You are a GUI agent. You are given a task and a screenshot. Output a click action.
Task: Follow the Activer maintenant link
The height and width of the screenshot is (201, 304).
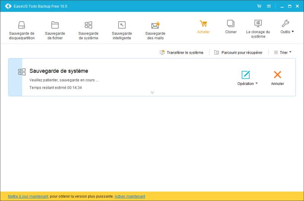click(x=130, y=196)
